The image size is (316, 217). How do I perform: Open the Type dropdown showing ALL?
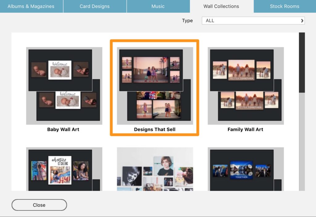pyautogui.click(x=253, y=21)
